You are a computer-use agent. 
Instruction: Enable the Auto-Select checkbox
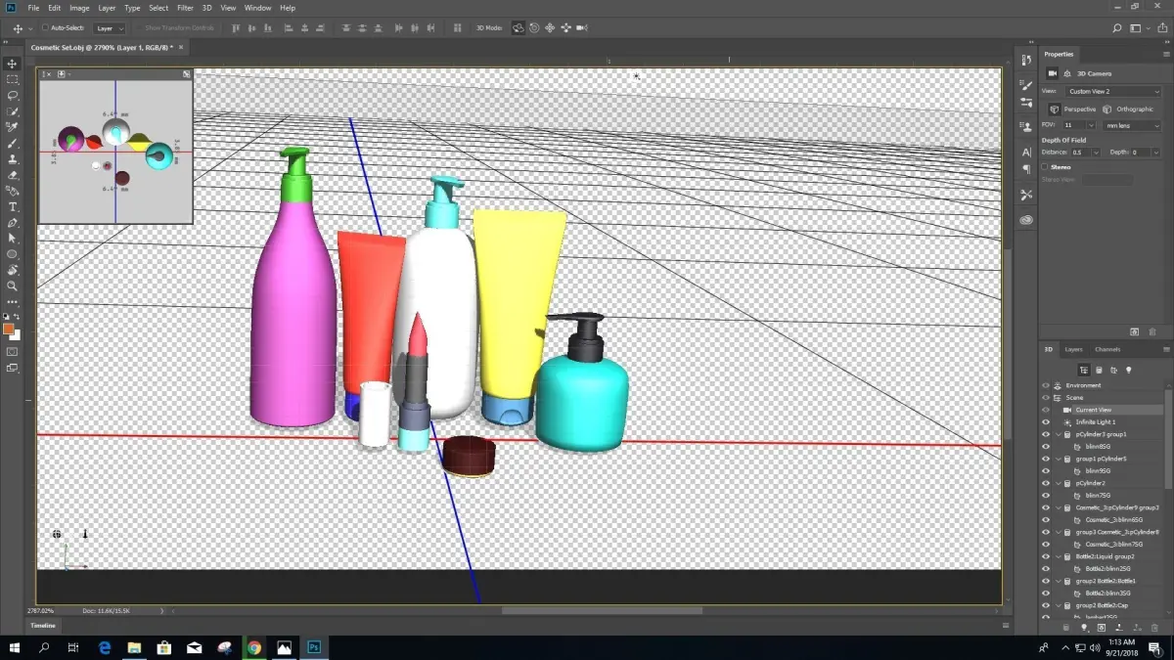click(x=45, y=27)
